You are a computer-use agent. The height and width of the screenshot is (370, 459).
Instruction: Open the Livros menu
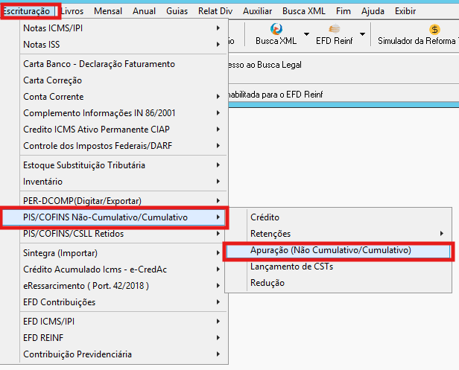click(72, 11)
